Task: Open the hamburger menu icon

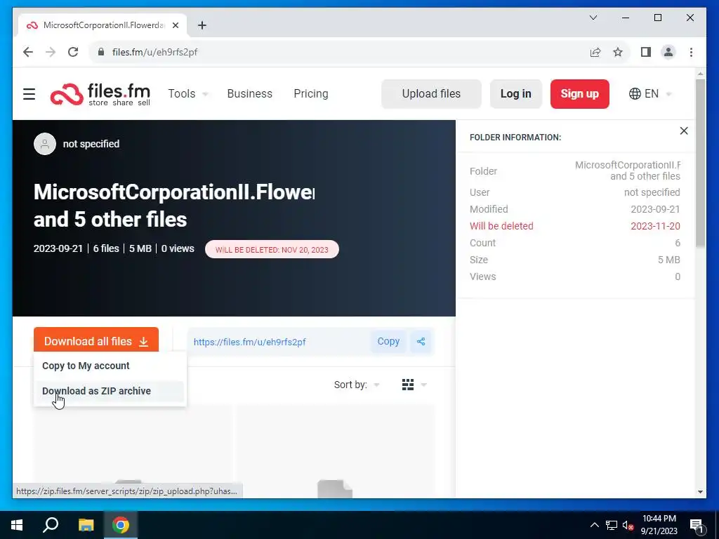Action: 29,94
